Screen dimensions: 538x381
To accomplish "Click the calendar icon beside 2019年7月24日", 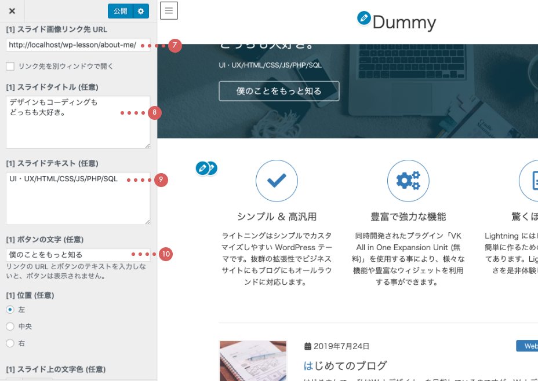I will click(308, 346).
